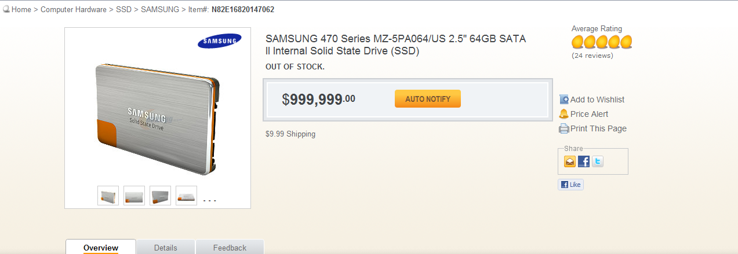Open the 24 reviews link
This screenshot has width=738, height=254.
[592, 56]
